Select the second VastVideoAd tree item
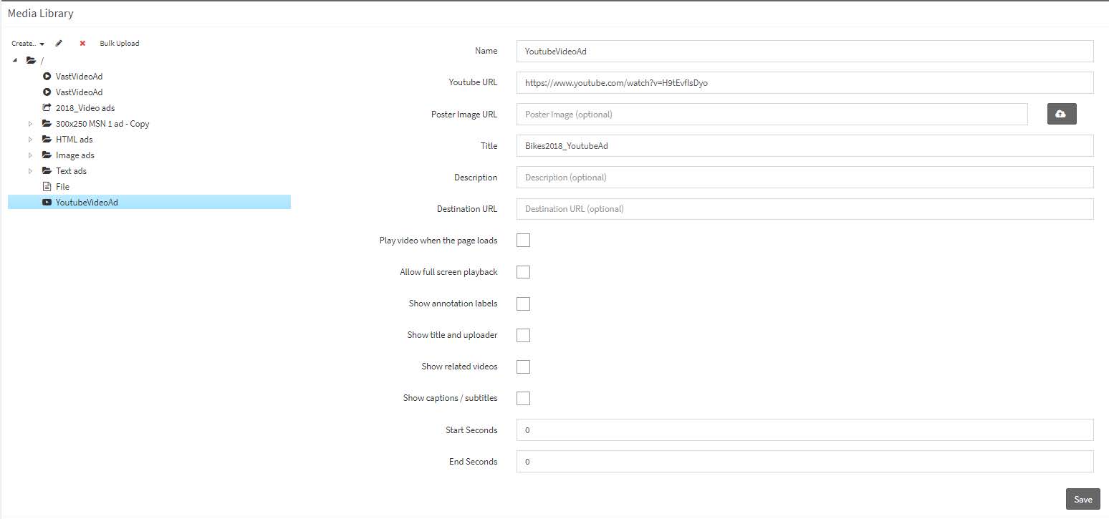Viewport: 1109px width, 519px height. coord(79,92)
